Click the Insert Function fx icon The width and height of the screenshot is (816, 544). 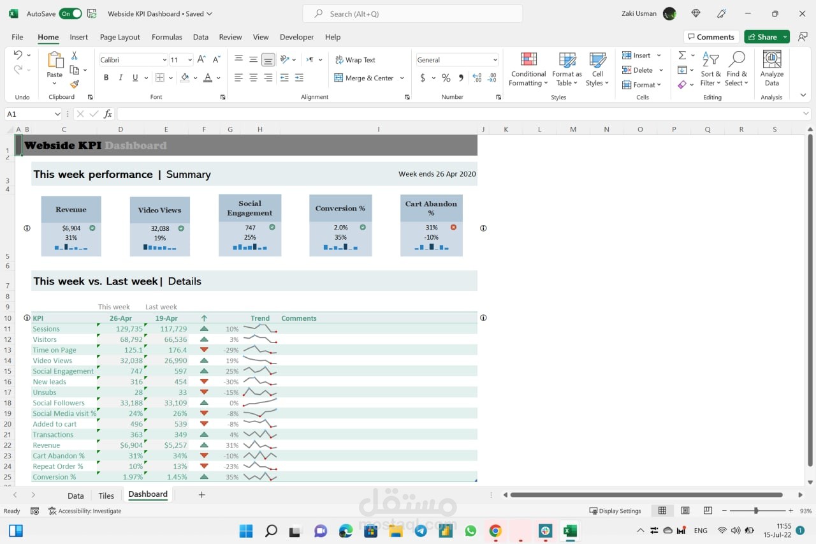tap(108, 114)
